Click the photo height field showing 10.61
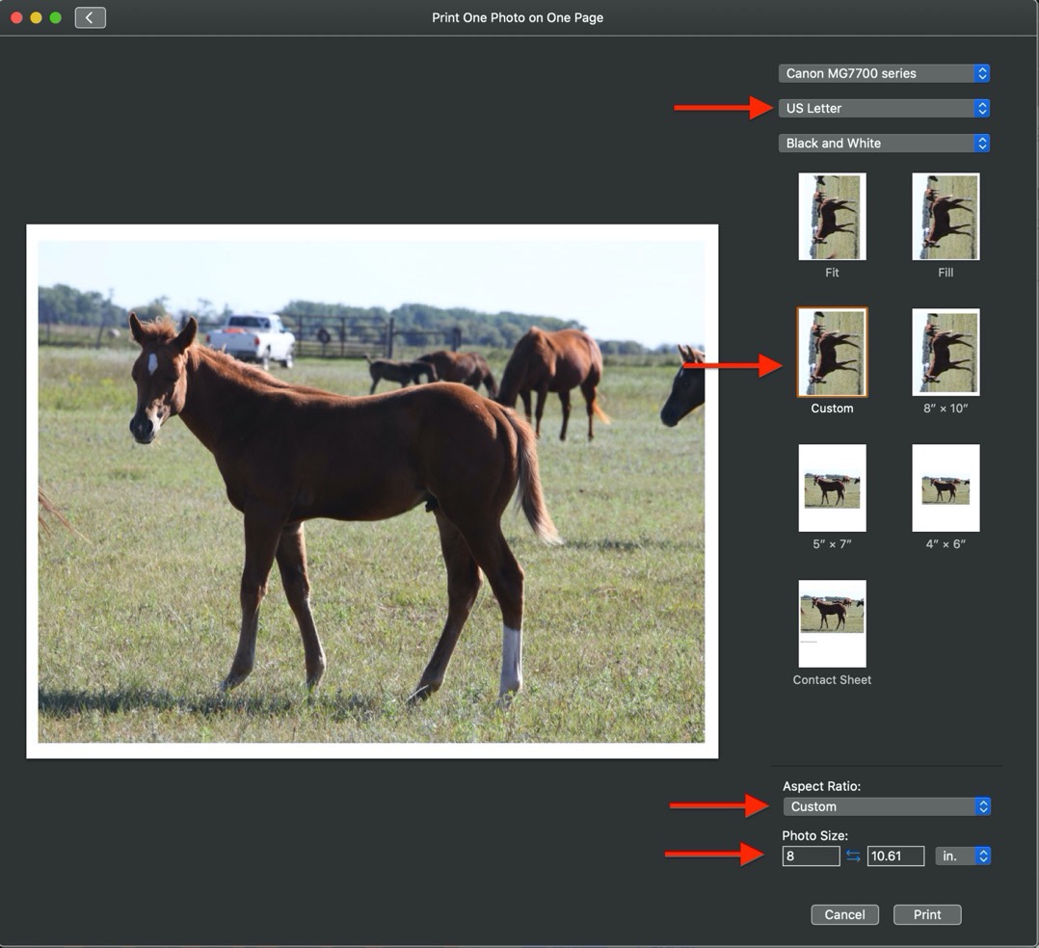 pos(895,856)
